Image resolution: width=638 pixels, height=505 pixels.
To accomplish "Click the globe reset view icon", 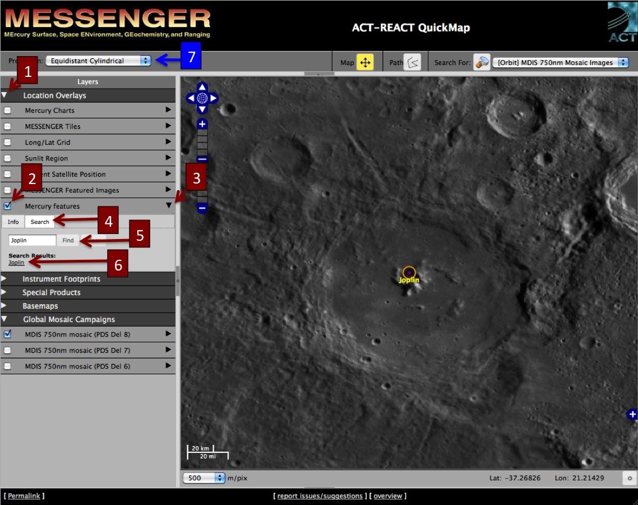I will pyautogui.click(x=202, y=98).
